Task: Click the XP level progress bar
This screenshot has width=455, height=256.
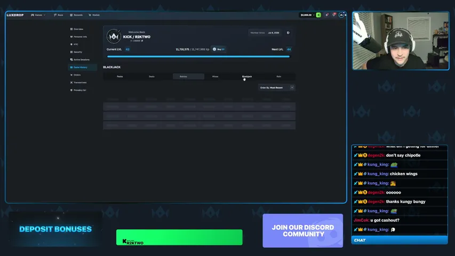Action: pos(198,57)
